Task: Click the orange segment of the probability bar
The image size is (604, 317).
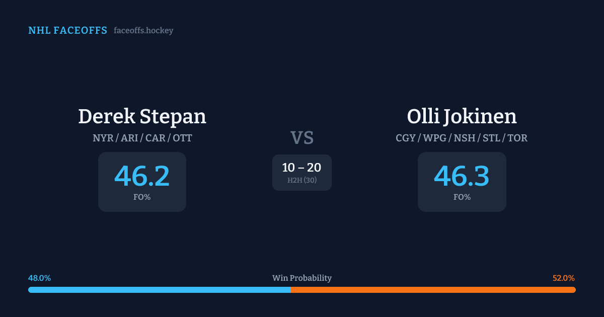Action: pos(433,290)
